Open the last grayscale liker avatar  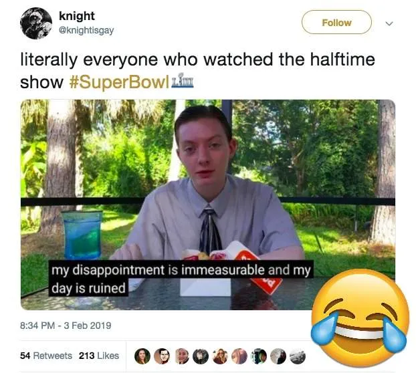coord(298,356)
